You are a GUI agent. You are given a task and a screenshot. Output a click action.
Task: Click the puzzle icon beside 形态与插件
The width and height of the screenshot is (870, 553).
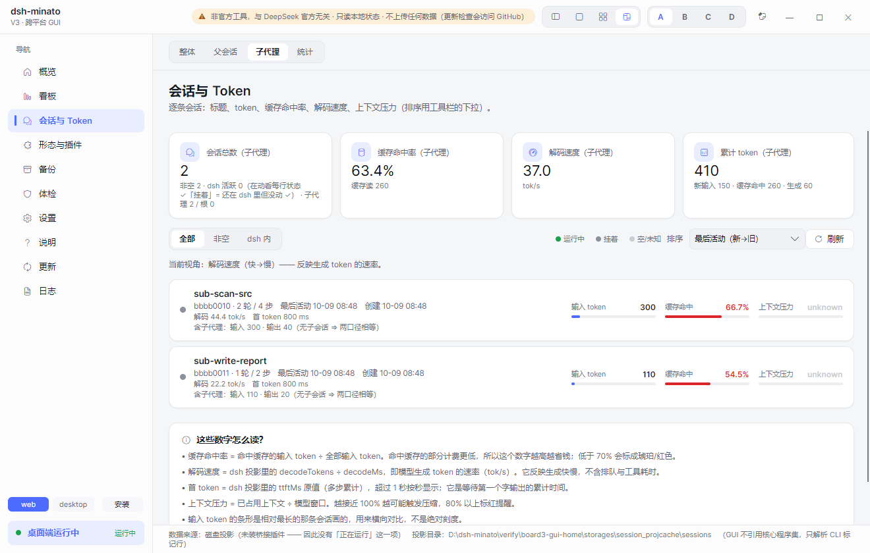[x=27, y=145]
